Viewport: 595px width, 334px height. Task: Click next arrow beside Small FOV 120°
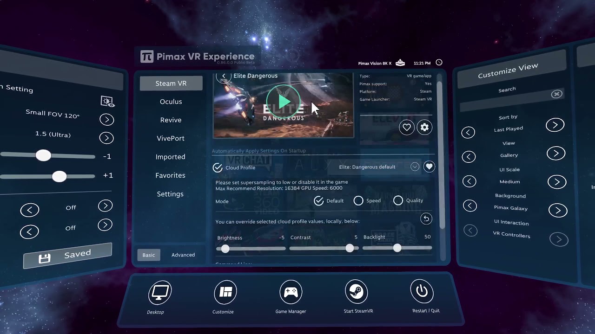[106, 120]
